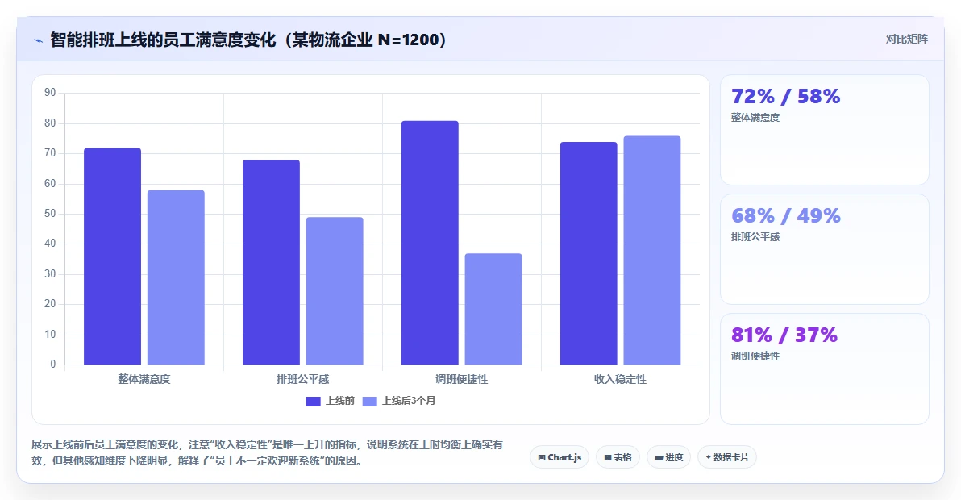Screen dimensions: 961x500
Task: Click the 上线后 bar for 收入稳定性
Action: coord(652,250)
